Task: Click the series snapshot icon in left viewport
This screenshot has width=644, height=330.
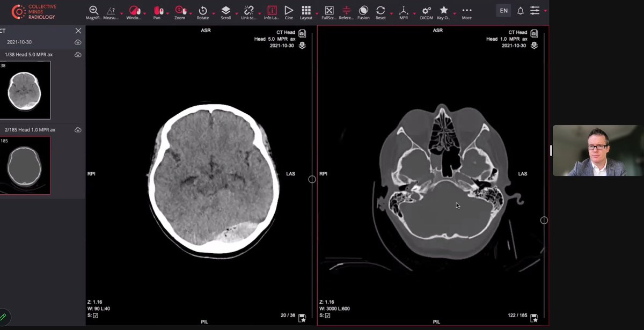Action: pos(302,33)
